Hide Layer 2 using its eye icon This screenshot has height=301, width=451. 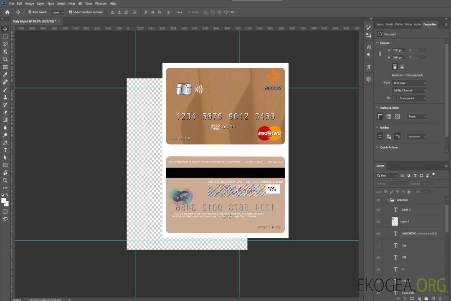378,210
